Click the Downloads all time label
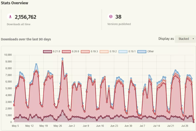 [x=19, y=24]
